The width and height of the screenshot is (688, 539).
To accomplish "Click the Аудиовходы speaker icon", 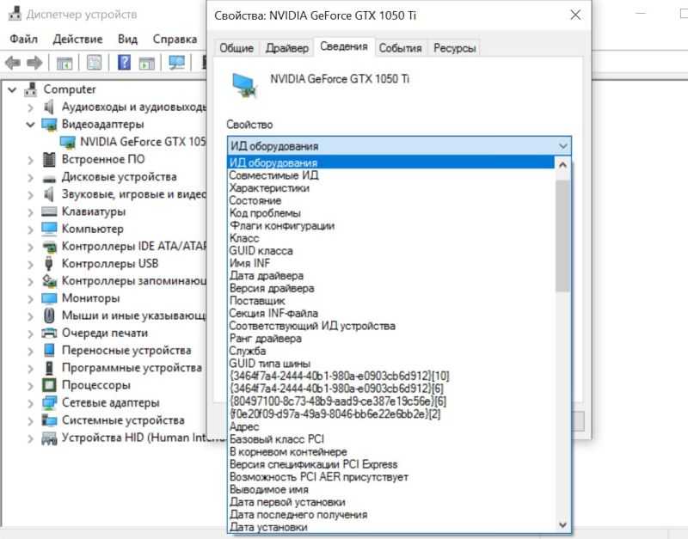I will (x=49, y=107).
